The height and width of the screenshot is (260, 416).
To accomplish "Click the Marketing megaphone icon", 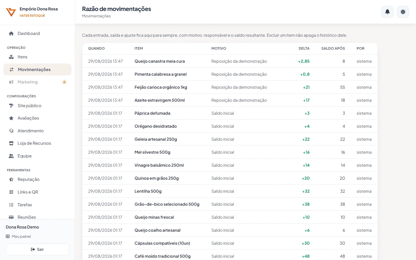I will click(x=11, y=82).
